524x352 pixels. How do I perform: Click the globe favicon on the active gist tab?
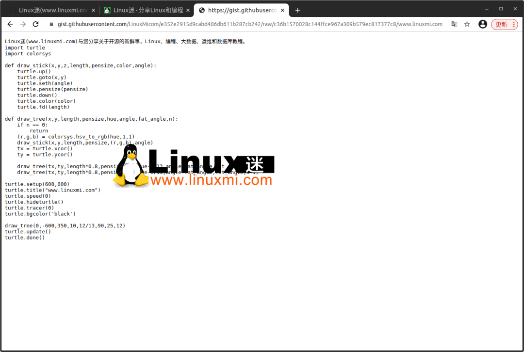[202, 10]
